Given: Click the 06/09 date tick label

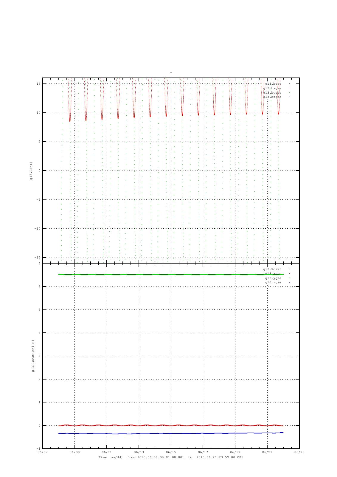Looking at the screenshot, I should (x=75, y=452).
